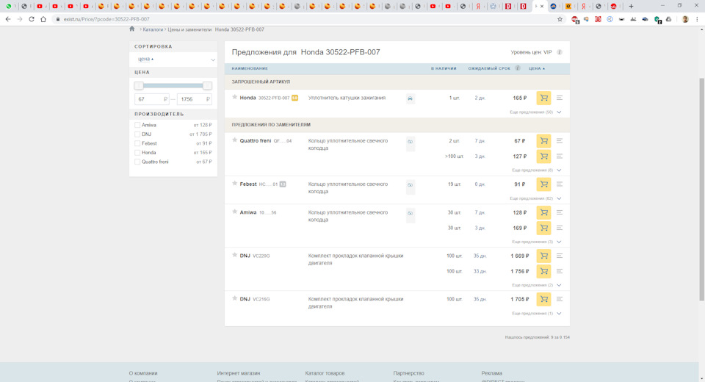Show expected delivery time info icon

point(518,68)
